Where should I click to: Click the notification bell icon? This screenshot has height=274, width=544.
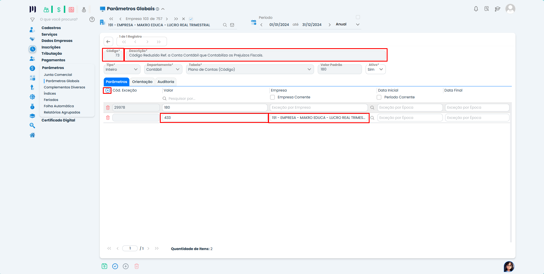[x=476, y=9]
